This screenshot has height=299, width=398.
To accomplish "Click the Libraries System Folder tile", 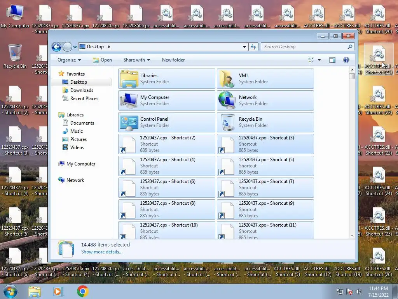I will (x=167, y=79).
